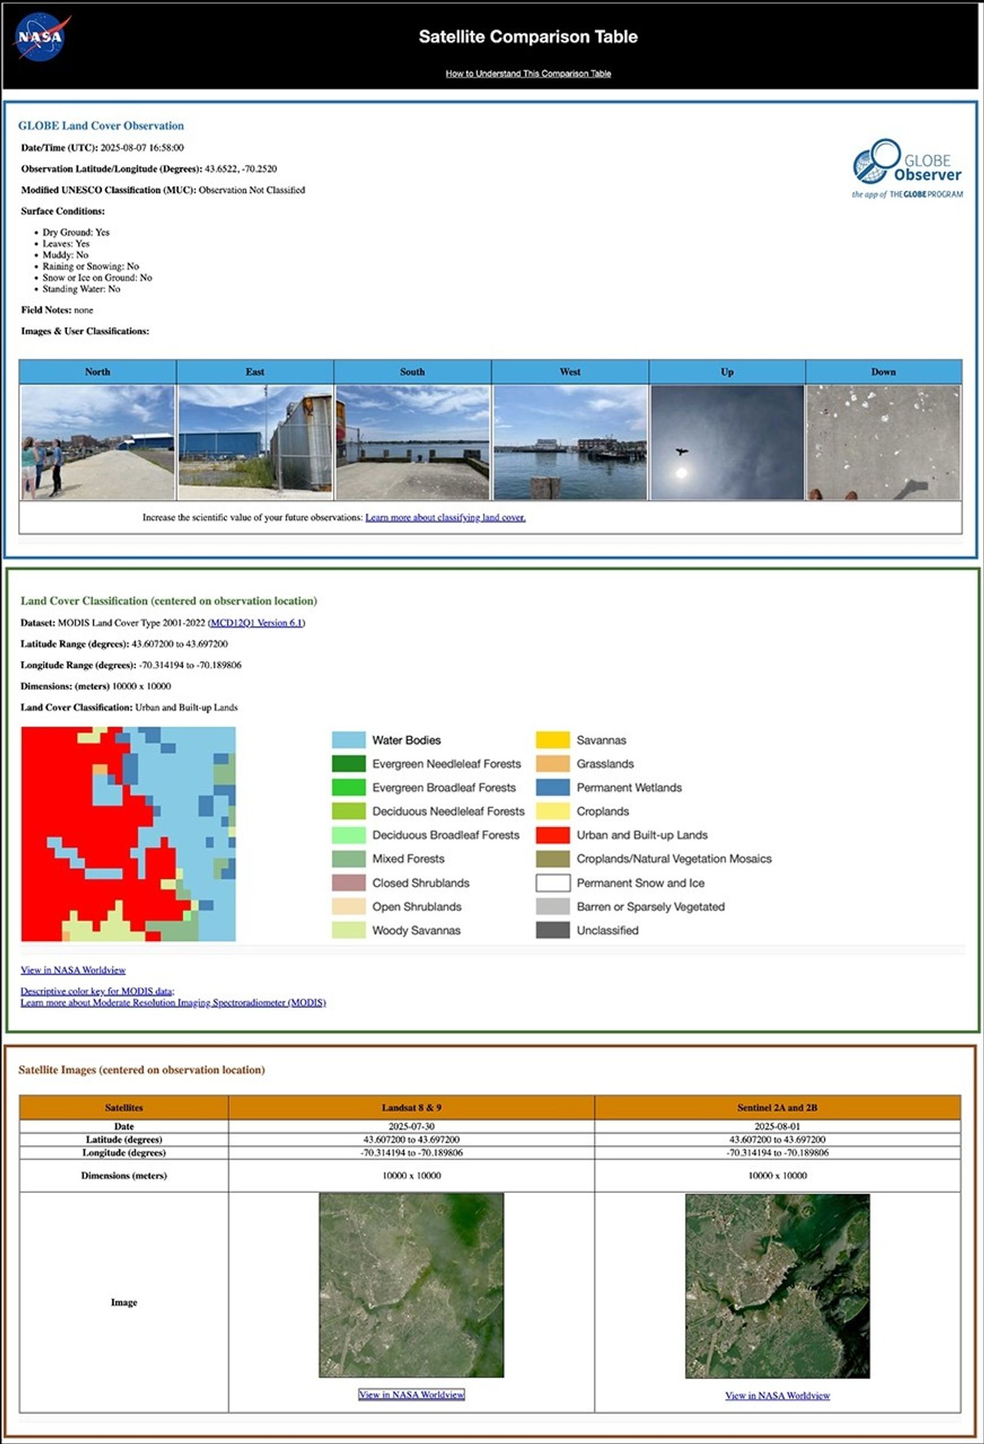Select the Down ground photo
Viewport: 984px width, 1444px height.
click(884, 441)
